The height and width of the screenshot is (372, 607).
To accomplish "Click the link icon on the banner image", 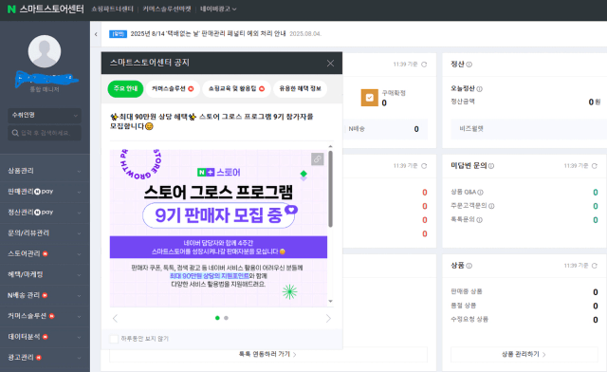I will (x=318, y=158).
